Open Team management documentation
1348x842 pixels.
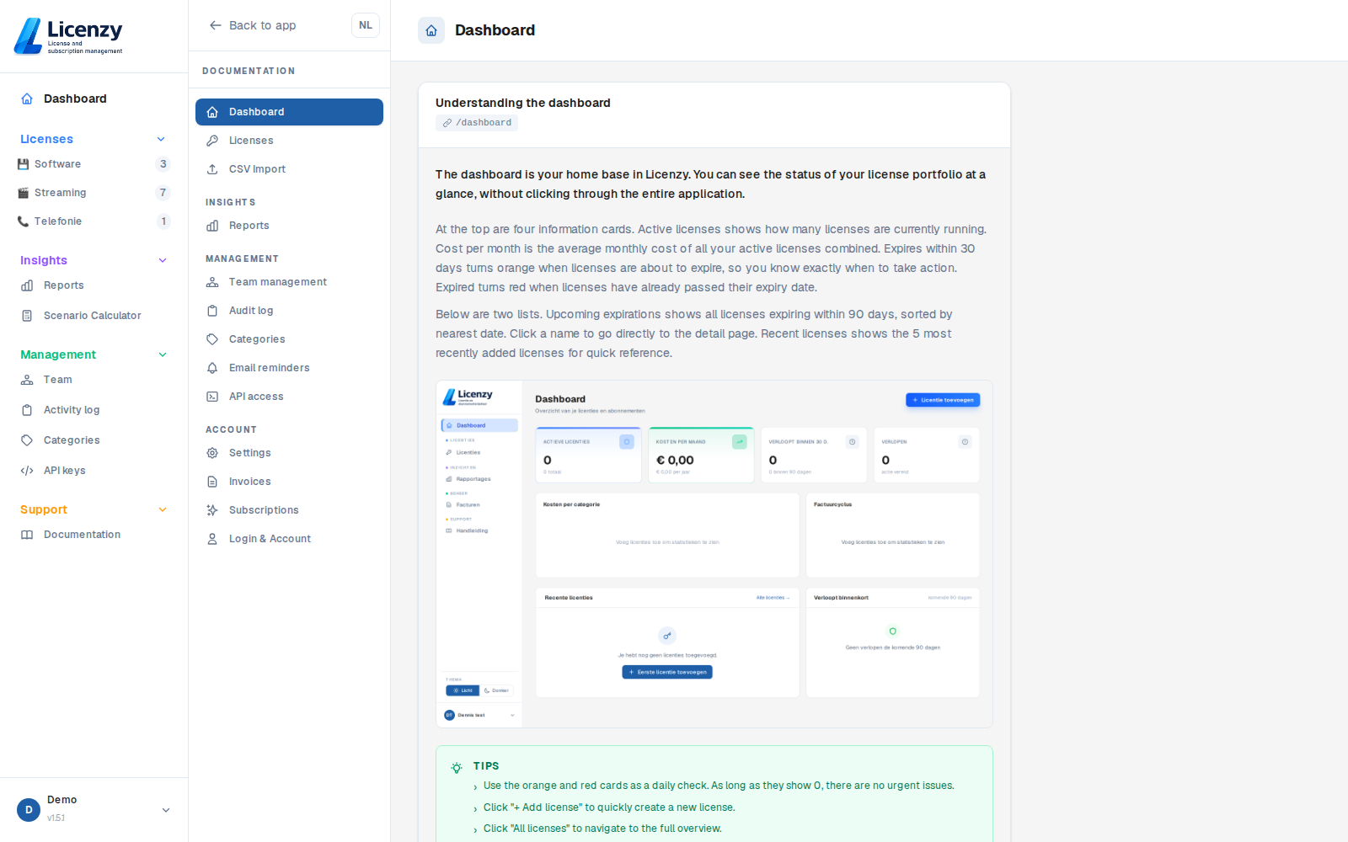click(289, 282)
